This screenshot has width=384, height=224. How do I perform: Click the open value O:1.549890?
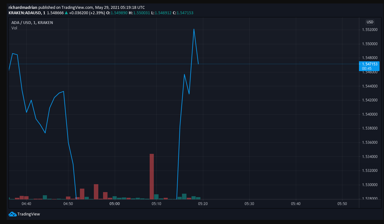click(116, 13)
